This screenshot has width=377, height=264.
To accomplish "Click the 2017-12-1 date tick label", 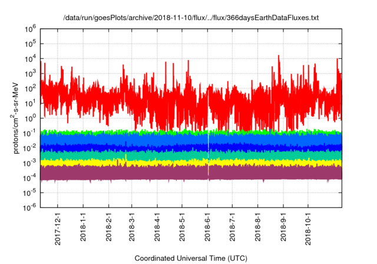I will tap(58, 229).
